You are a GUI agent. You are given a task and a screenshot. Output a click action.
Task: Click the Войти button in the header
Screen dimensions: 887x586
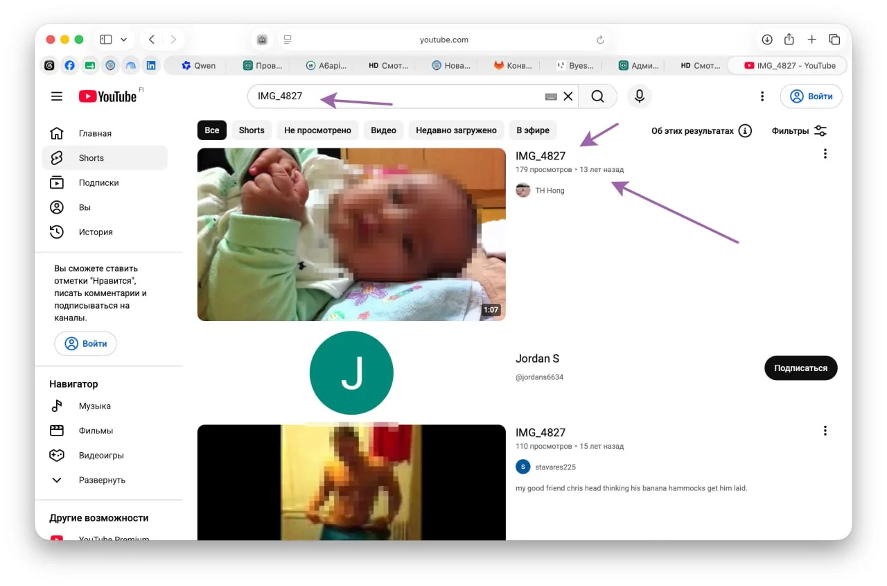[811, 96]
